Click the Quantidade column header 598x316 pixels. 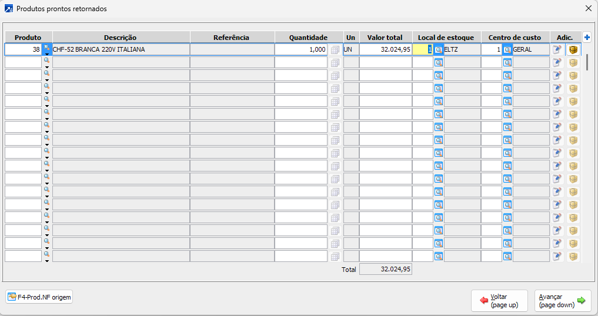pyautogui.click(x=309, y=38)
